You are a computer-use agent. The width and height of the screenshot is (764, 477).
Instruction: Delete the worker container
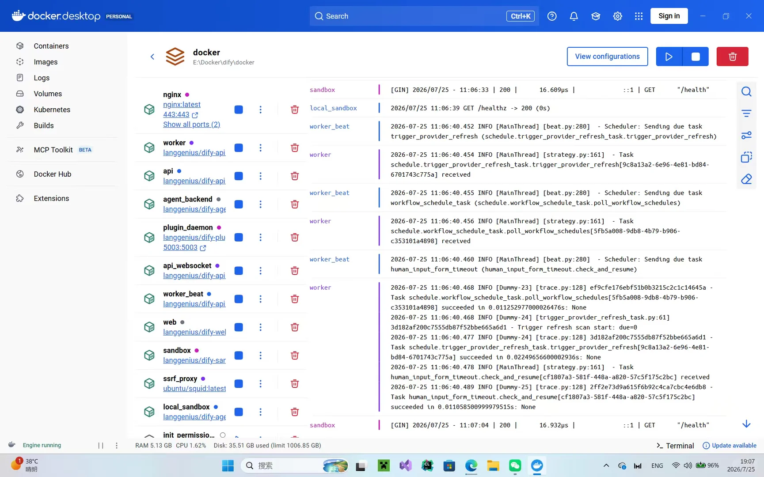point(295,148)
